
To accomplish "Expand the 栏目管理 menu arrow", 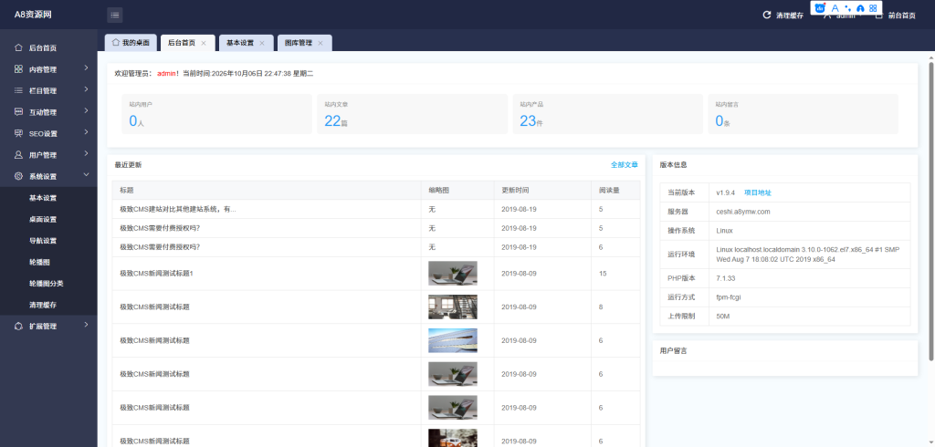I will pos(87,89).
